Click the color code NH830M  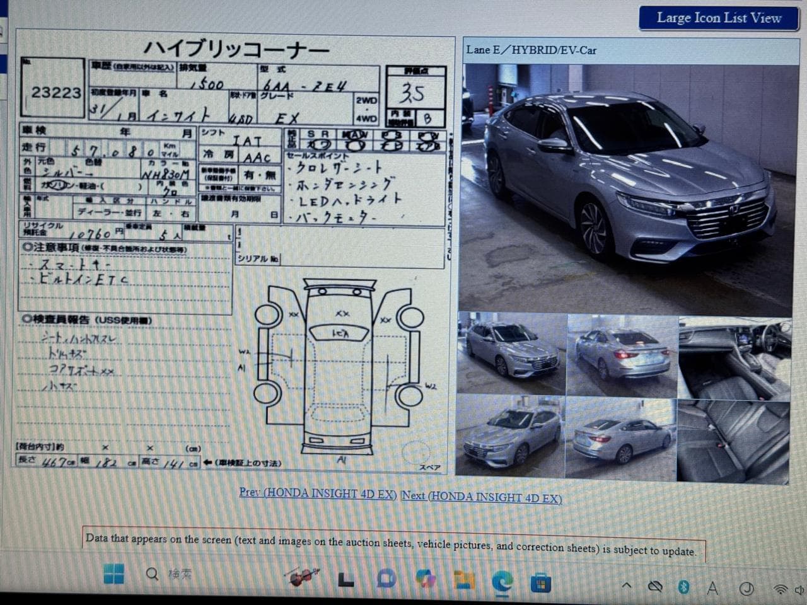[x=165, y=173]
